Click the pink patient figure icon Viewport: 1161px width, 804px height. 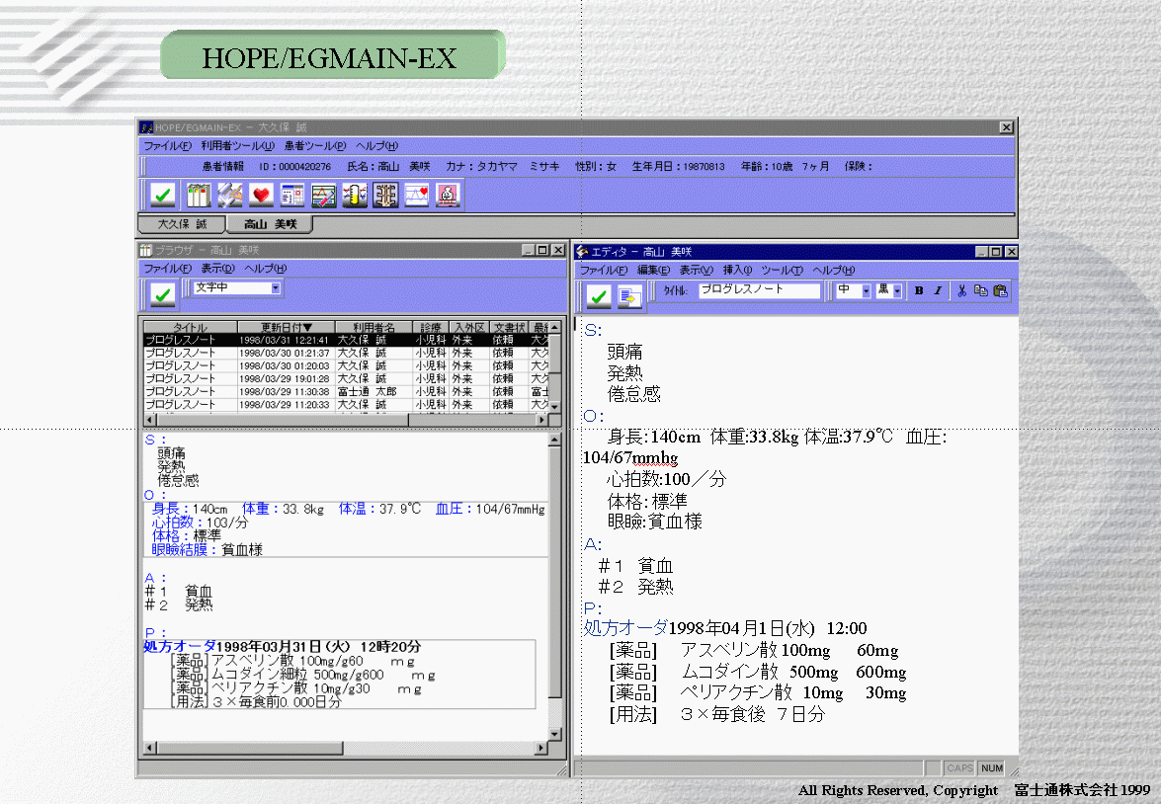pos(448,195)
